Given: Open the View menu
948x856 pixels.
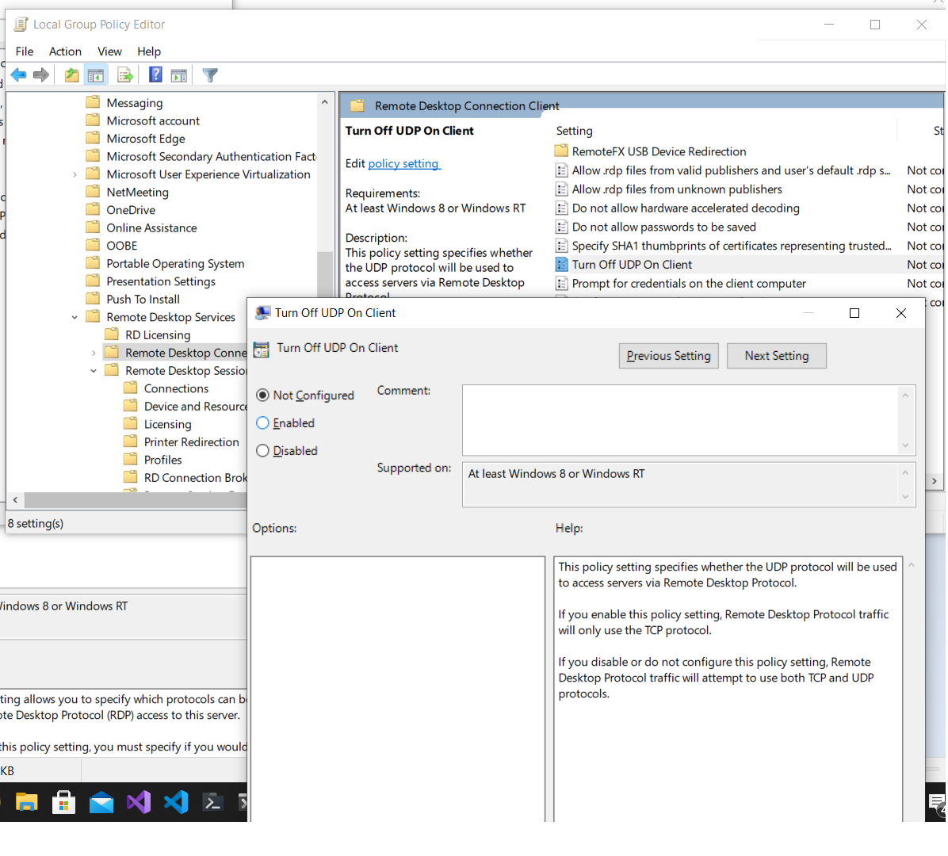Looking at the screenshot, I should 109,52.
